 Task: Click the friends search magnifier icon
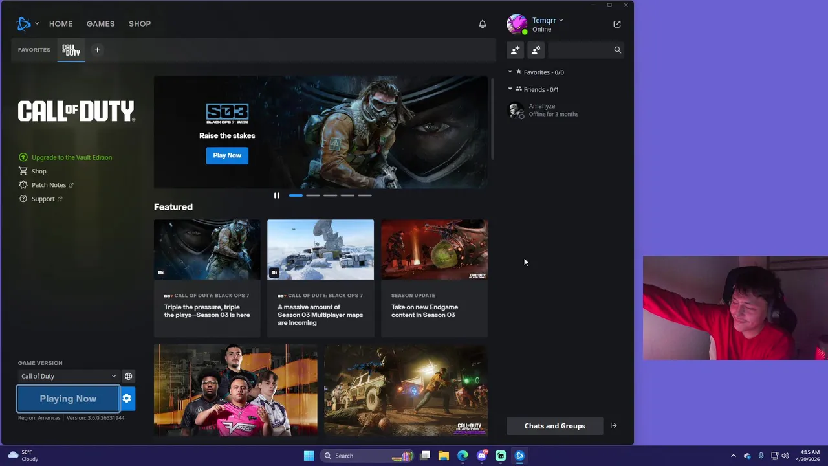(x=618, y=50)
